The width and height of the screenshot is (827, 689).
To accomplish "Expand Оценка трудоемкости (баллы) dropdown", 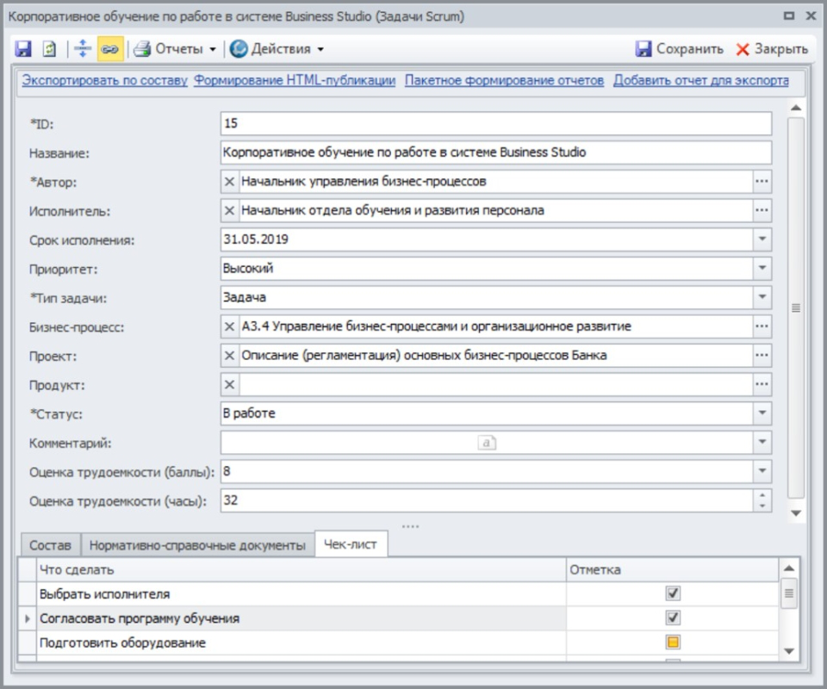I will pos(762,471).
